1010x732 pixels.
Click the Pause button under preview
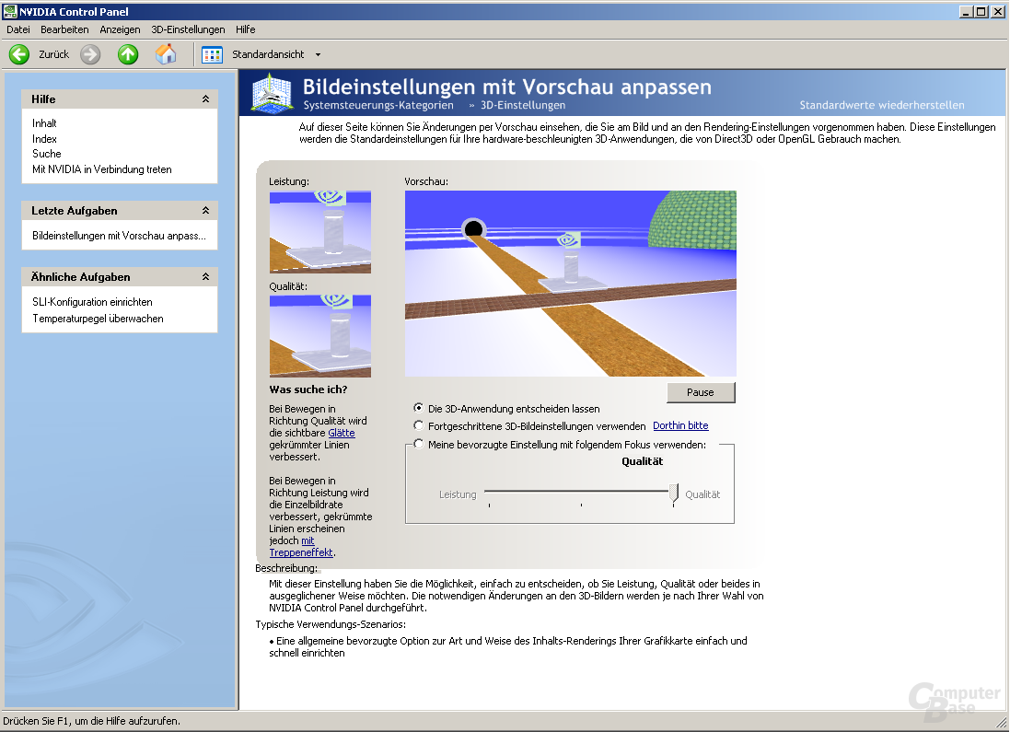[x=700, y=392]
